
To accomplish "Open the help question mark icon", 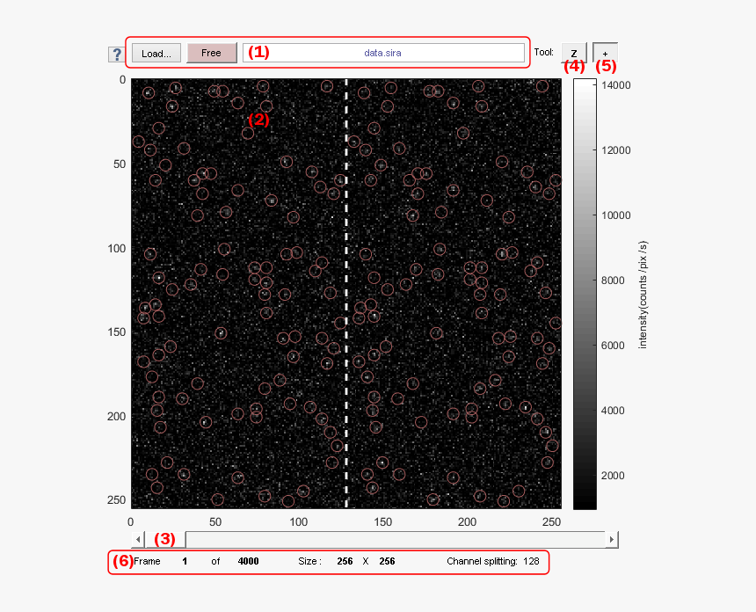I will 116,55.
